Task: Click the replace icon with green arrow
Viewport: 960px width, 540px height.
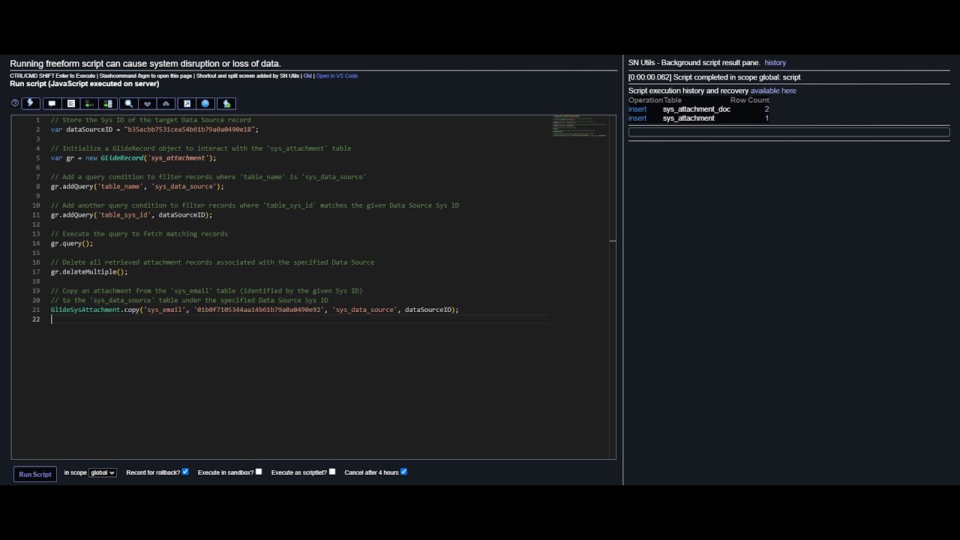Action: [x=89, y=103]
